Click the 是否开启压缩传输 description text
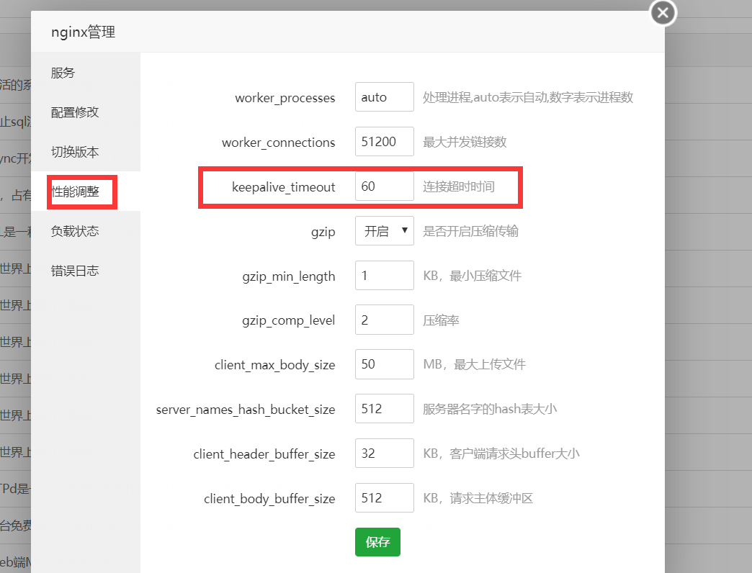This screenshot has width=752, height=573. 470,231
